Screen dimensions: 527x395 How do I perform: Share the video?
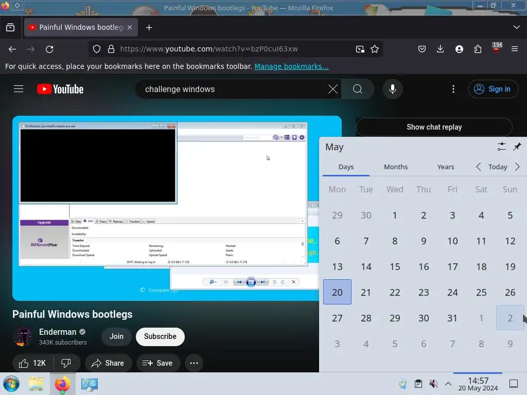[108, 363]
